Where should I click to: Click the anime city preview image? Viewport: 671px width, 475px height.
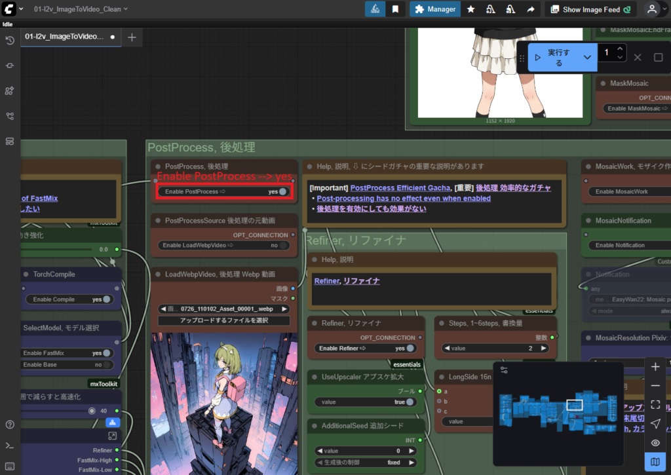pos(224,404)
